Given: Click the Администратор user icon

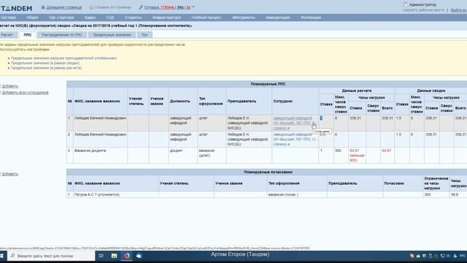Looking at the screenshot, I should click(405, 4).
